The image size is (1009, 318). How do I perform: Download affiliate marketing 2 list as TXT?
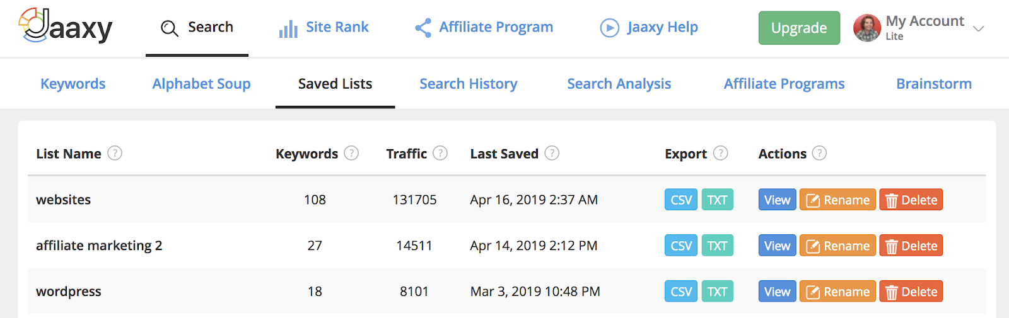coord(717,246)
